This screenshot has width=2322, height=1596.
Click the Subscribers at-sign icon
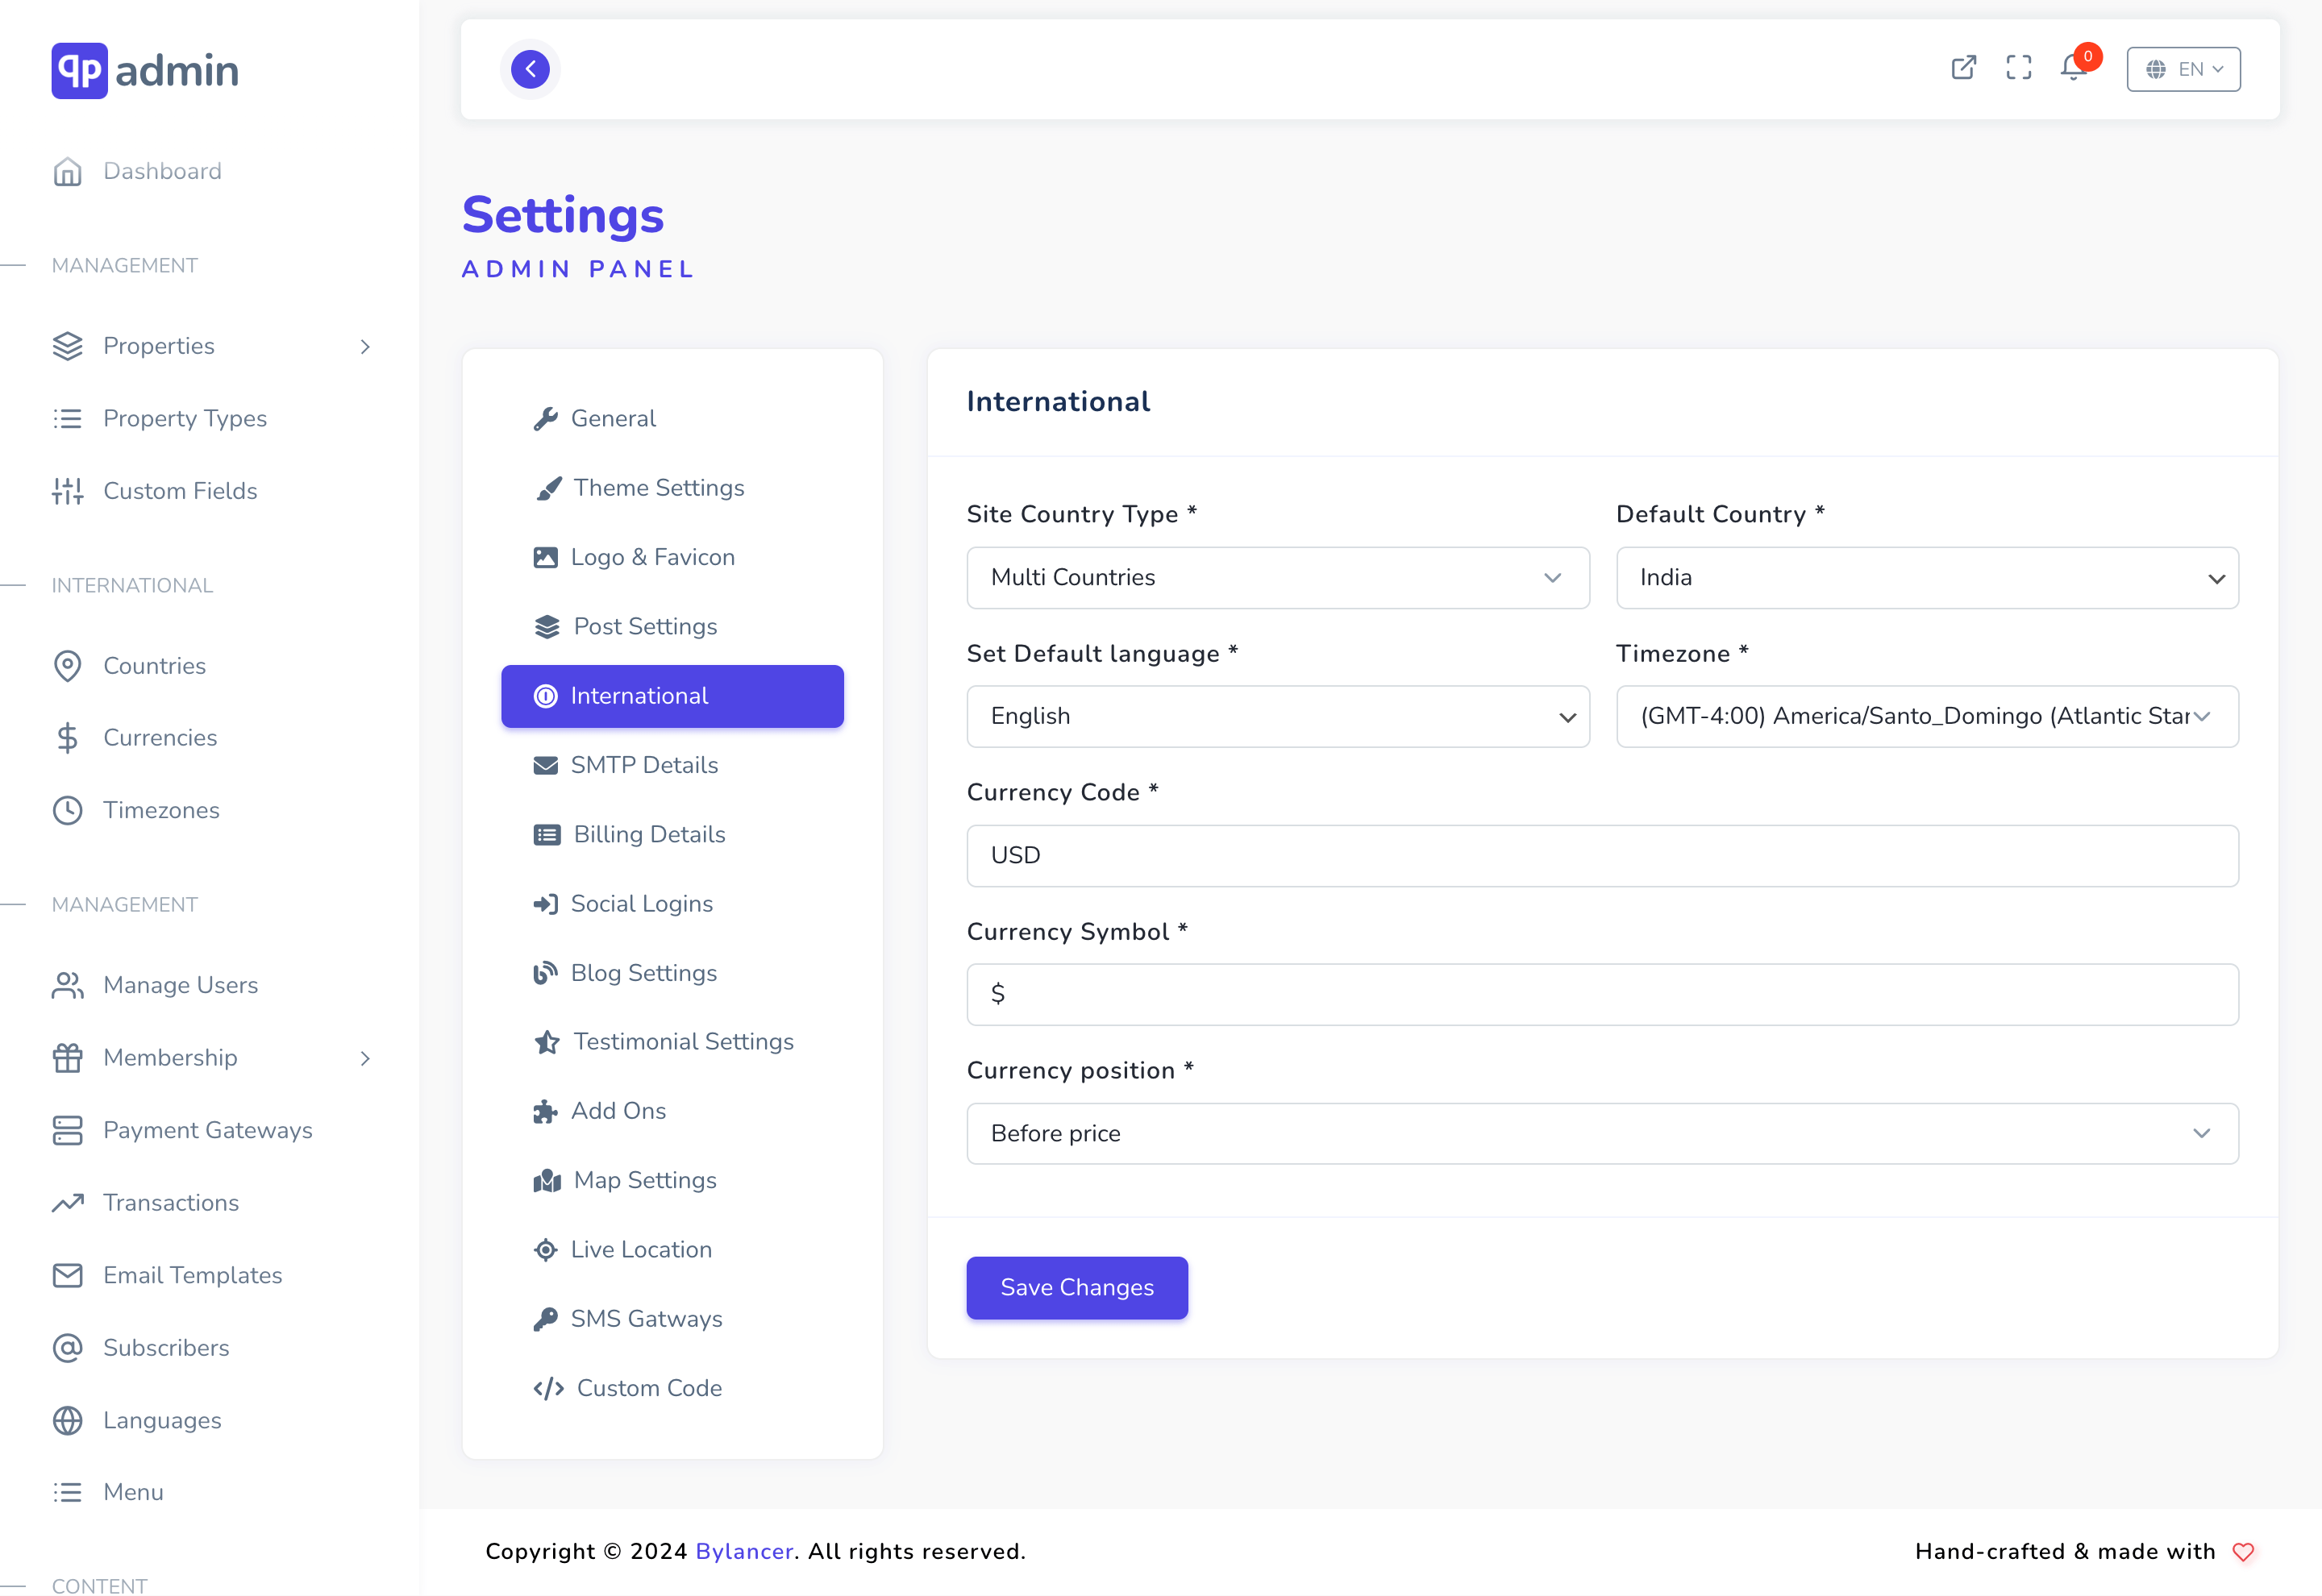click(x=67, y=1348)
